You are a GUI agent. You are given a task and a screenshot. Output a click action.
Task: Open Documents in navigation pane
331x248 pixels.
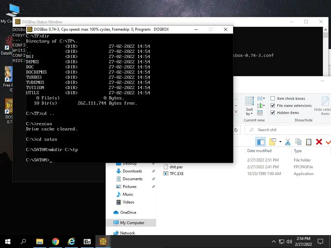click(133, 179)
